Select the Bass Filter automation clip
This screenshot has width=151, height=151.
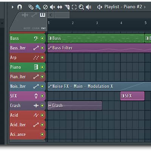99,48
